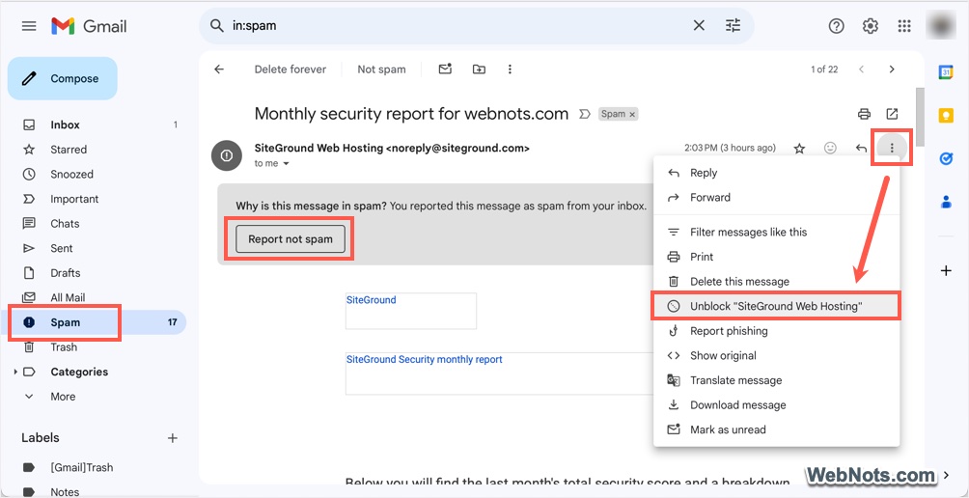Open the Google apps grid

904,26
